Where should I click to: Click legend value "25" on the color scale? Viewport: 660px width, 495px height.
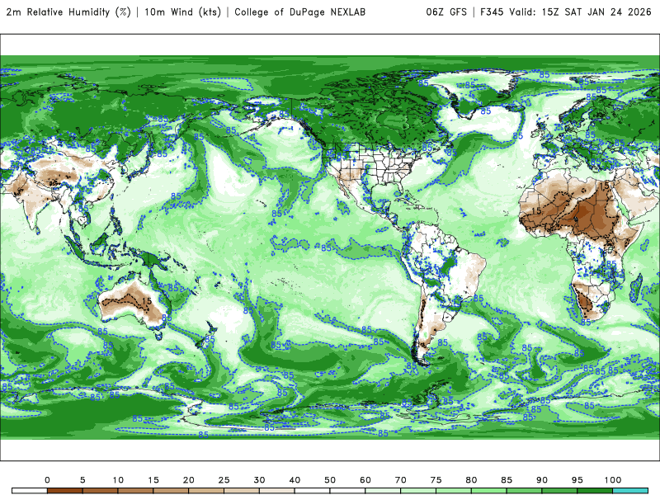click(x=224, y=480)
